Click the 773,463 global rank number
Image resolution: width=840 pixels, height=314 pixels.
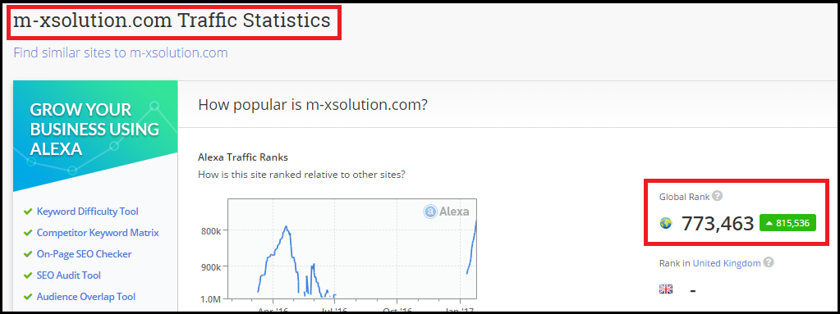(x=718, y=224)
